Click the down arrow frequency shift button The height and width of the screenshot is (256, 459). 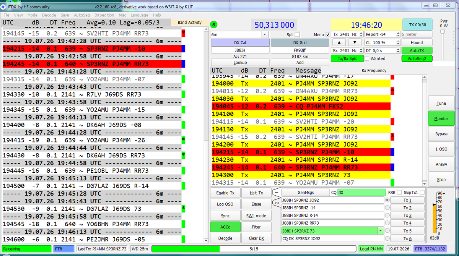[355, 42]
